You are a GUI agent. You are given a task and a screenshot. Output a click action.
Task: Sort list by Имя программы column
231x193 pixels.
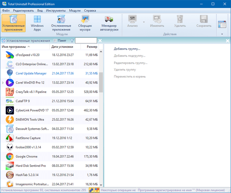click(x=14, y=47)
